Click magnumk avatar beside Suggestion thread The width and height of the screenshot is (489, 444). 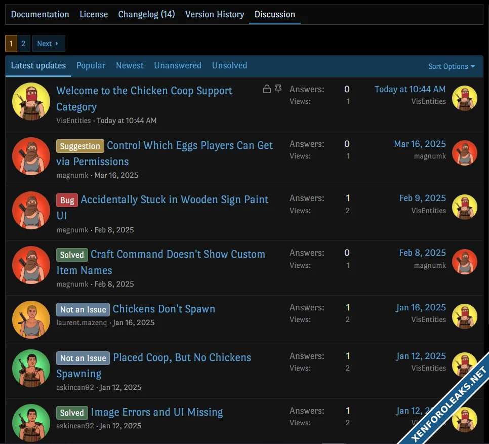point(31,156)
